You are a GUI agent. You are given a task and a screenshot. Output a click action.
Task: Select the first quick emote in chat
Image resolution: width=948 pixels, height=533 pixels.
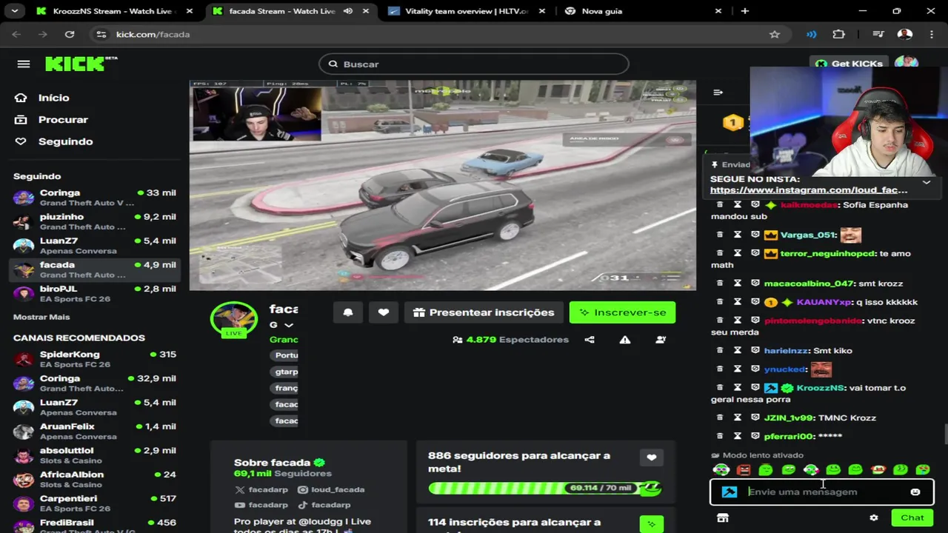[721, 469]
